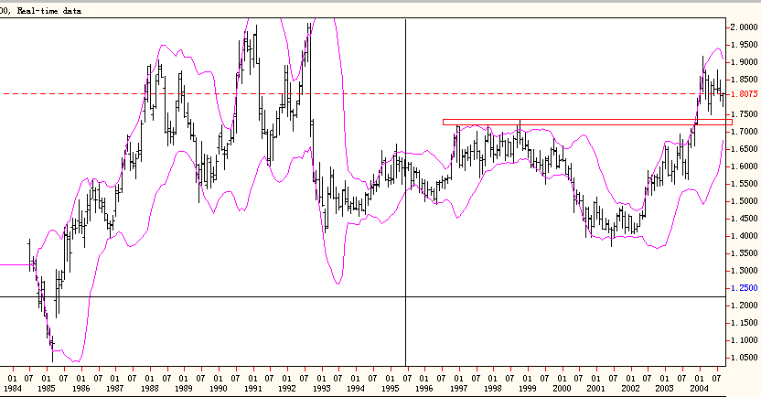Click the 1989 year label

[x=184, y=388]
